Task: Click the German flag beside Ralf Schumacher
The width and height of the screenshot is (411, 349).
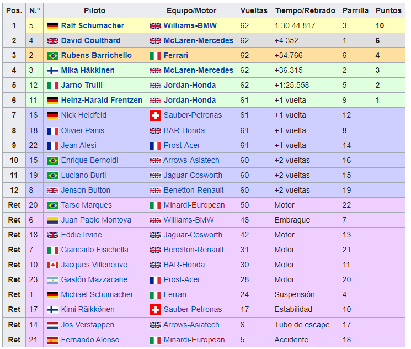Action: [53, 26]
